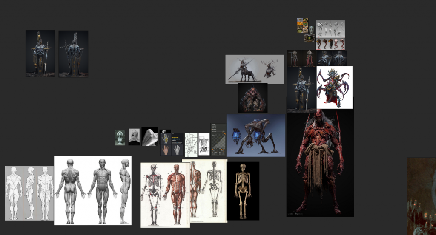This screenshot has width=436, height=235.
Task: Select the front-view dark armored spear figure image
Action: (x=40, y=54)
